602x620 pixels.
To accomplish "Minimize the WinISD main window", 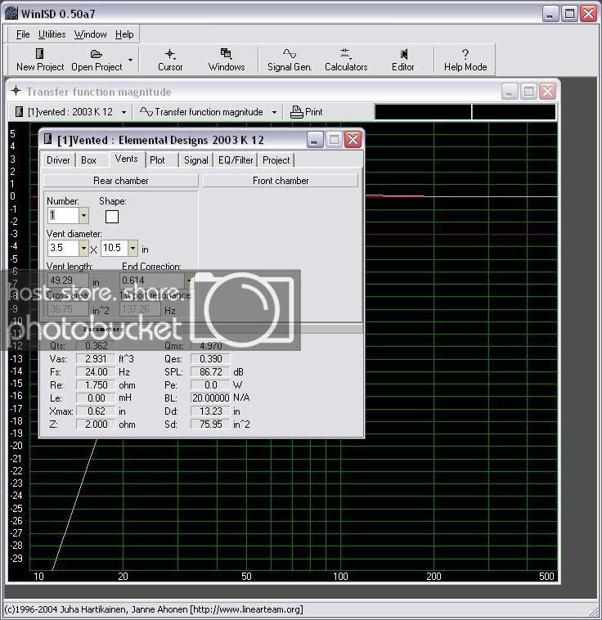I will click(x=550, y=13).
